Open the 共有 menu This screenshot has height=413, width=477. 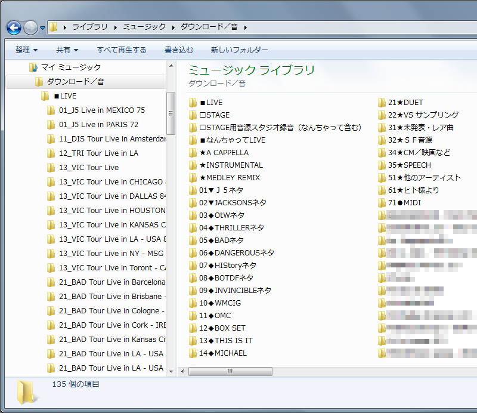67,50
